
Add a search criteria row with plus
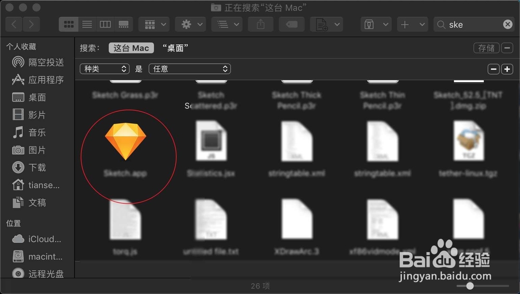click(x=507, y=69)
